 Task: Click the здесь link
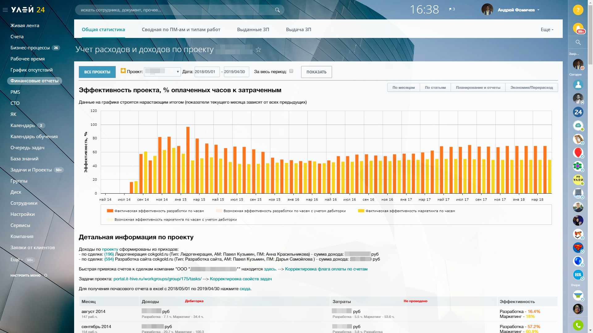point(270,269)
